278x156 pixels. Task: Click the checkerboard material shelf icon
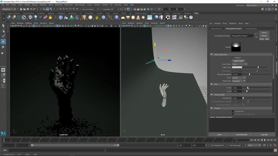pos(168,17)
